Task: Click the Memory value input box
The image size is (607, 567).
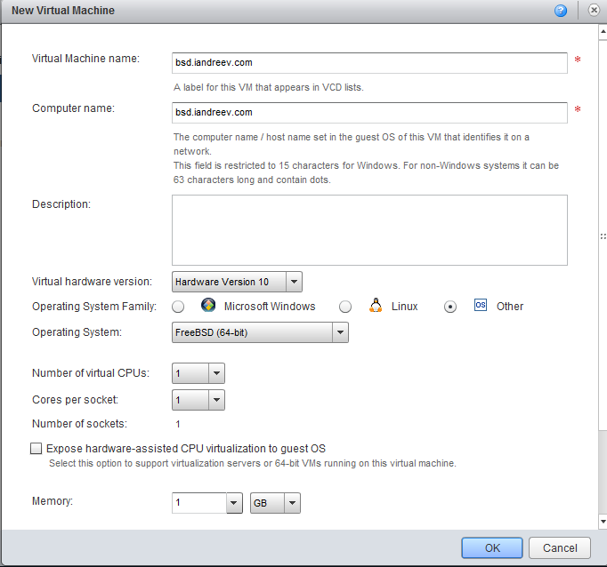Action: point(199,503)
